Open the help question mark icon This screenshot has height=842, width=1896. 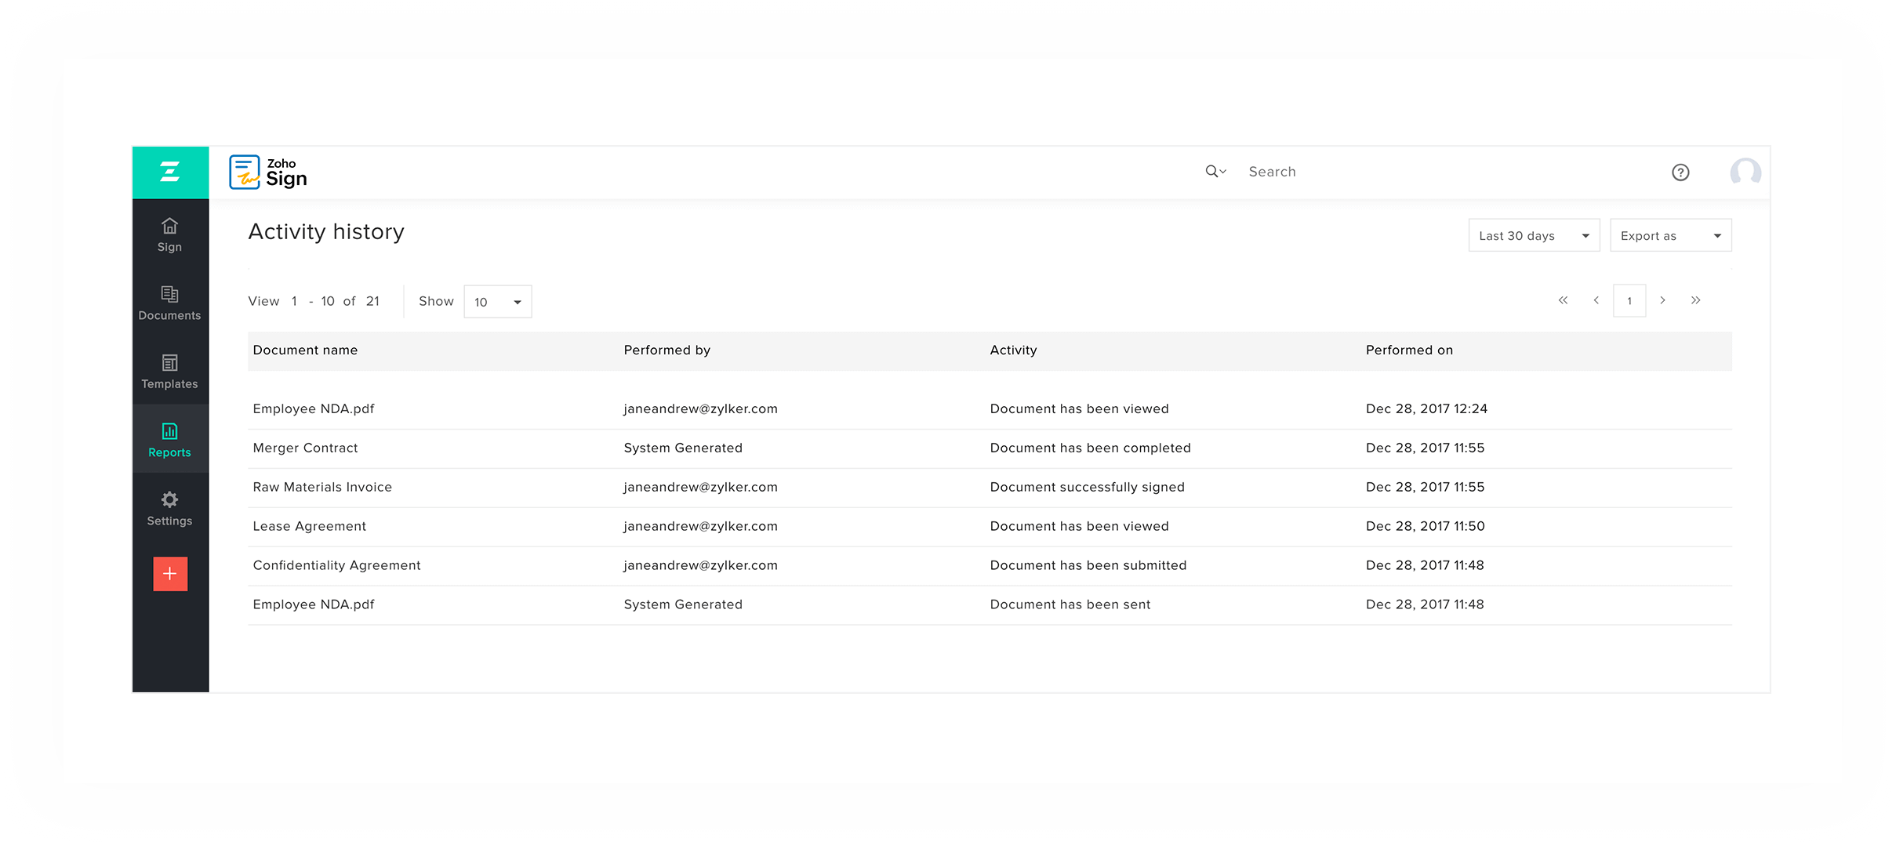(x=1680, y=172)
